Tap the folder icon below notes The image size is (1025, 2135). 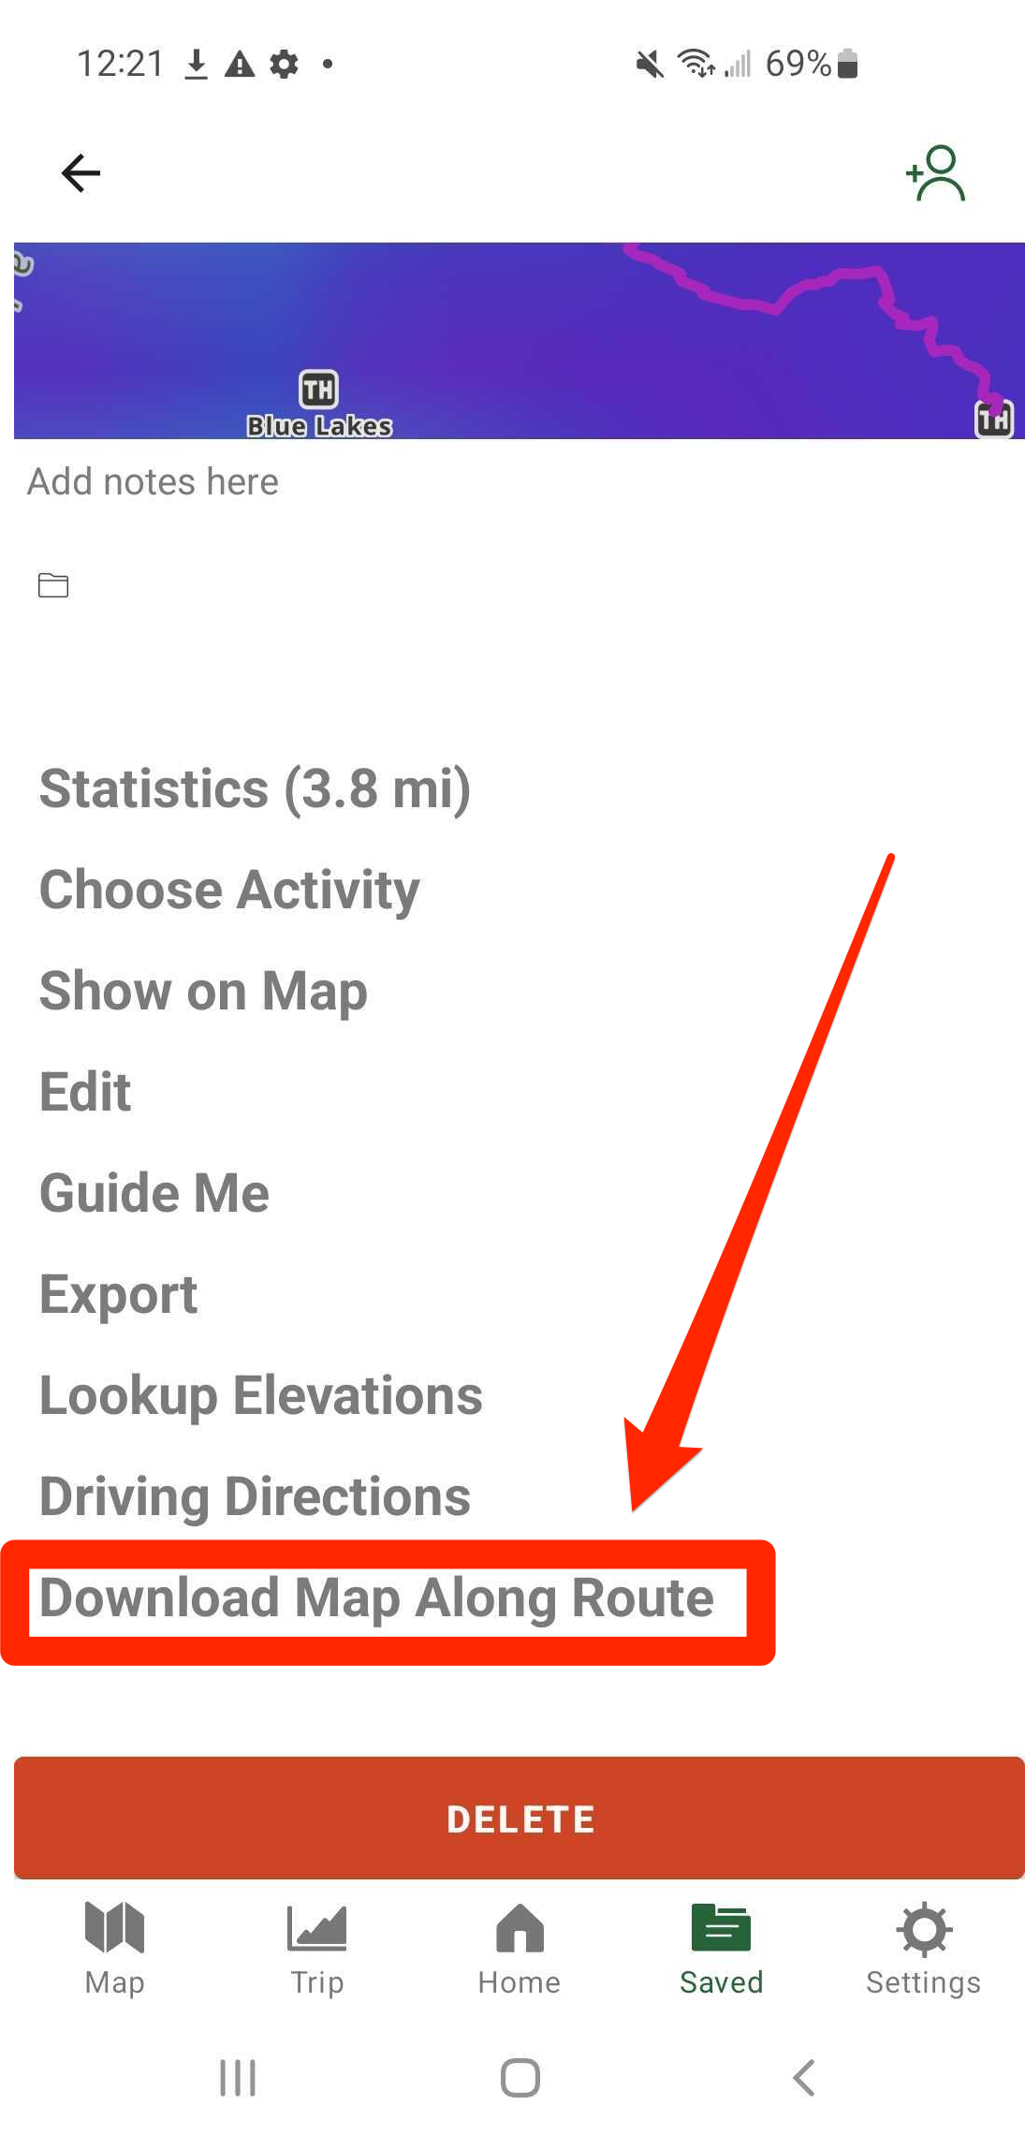coord(53,585)
